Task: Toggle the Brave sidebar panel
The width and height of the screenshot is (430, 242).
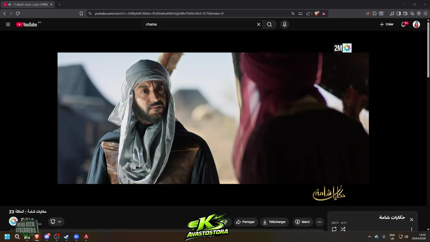Action: pyautogui.click(x=398, y=13)
